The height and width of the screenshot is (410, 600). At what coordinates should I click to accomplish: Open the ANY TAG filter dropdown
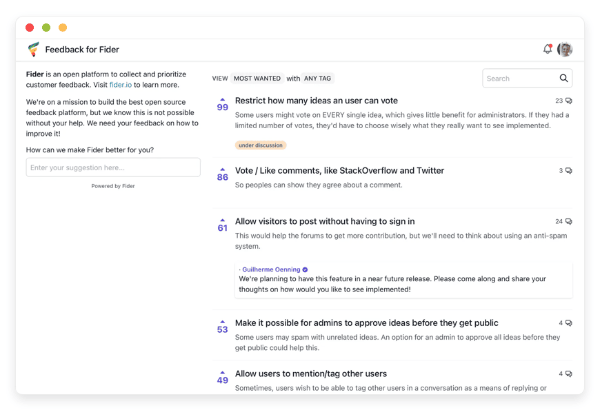317,79
